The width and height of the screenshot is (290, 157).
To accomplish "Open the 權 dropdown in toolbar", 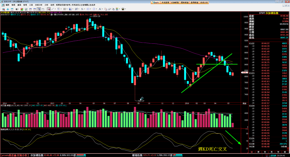I will point(17,9).
